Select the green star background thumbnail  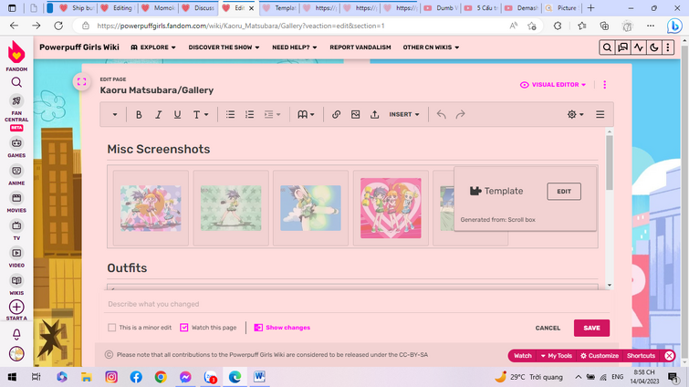231,208
